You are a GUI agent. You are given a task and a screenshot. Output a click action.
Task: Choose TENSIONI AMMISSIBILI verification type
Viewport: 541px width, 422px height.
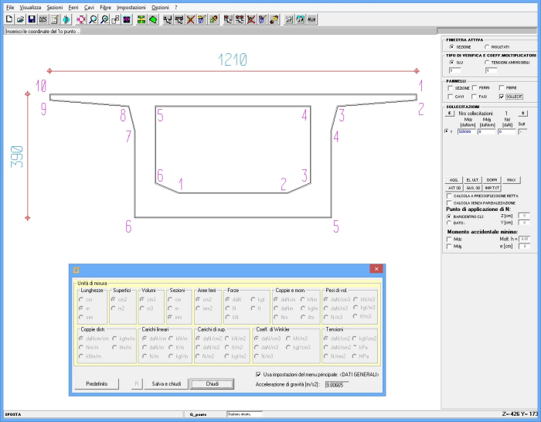pos(486,62)
